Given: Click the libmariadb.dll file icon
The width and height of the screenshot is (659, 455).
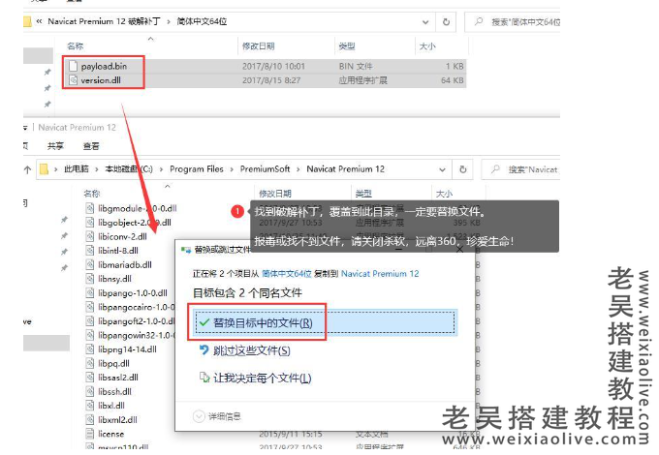Looking at the screenshot, I should click(89, 265).
